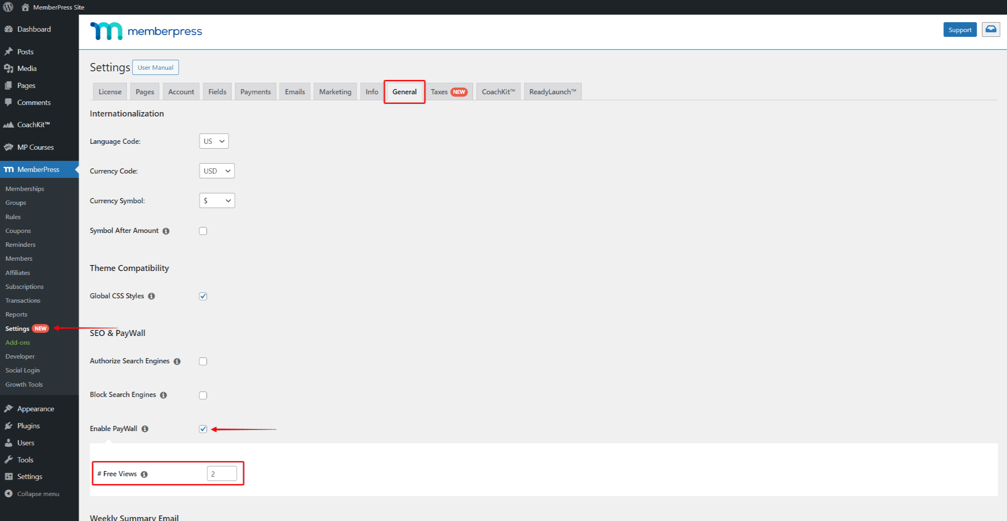The width and height of the screenshot is (1007, 521).
Task: Click the inbox tray icon beside Support
Action: 991,30
